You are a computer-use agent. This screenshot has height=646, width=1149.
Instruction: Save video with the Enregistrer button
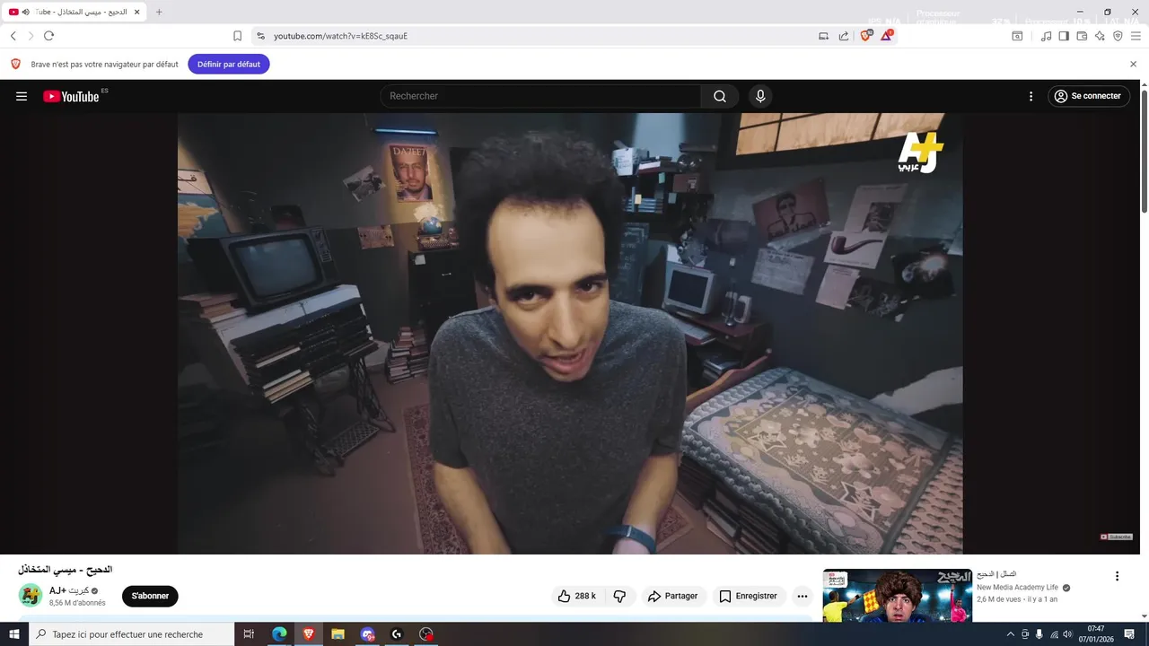click(749, 596)
